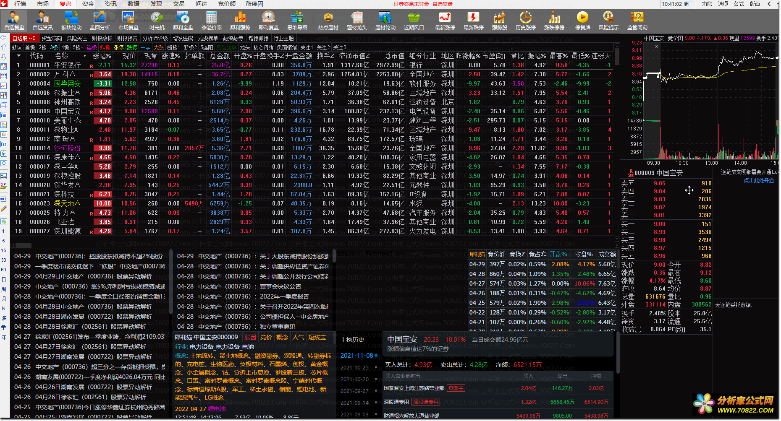This screenshot has width=781, height=421.
Task: Open the 近期风口 basket icon
Action: (414, 20)
